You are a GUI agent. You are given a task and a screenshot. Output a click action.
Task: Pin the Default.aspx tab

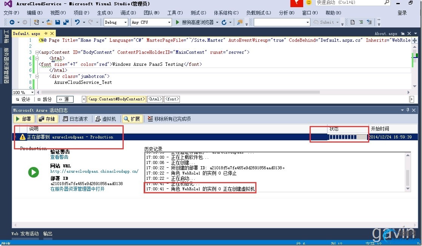46,33
